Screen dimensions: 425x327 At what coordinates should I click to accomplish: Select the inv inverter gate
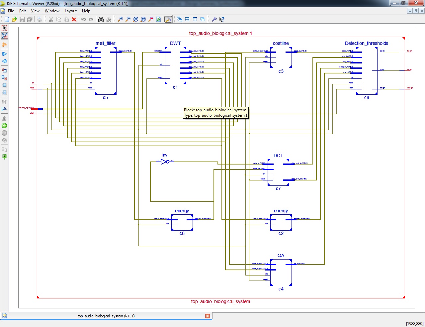click(x=165, y=162)
